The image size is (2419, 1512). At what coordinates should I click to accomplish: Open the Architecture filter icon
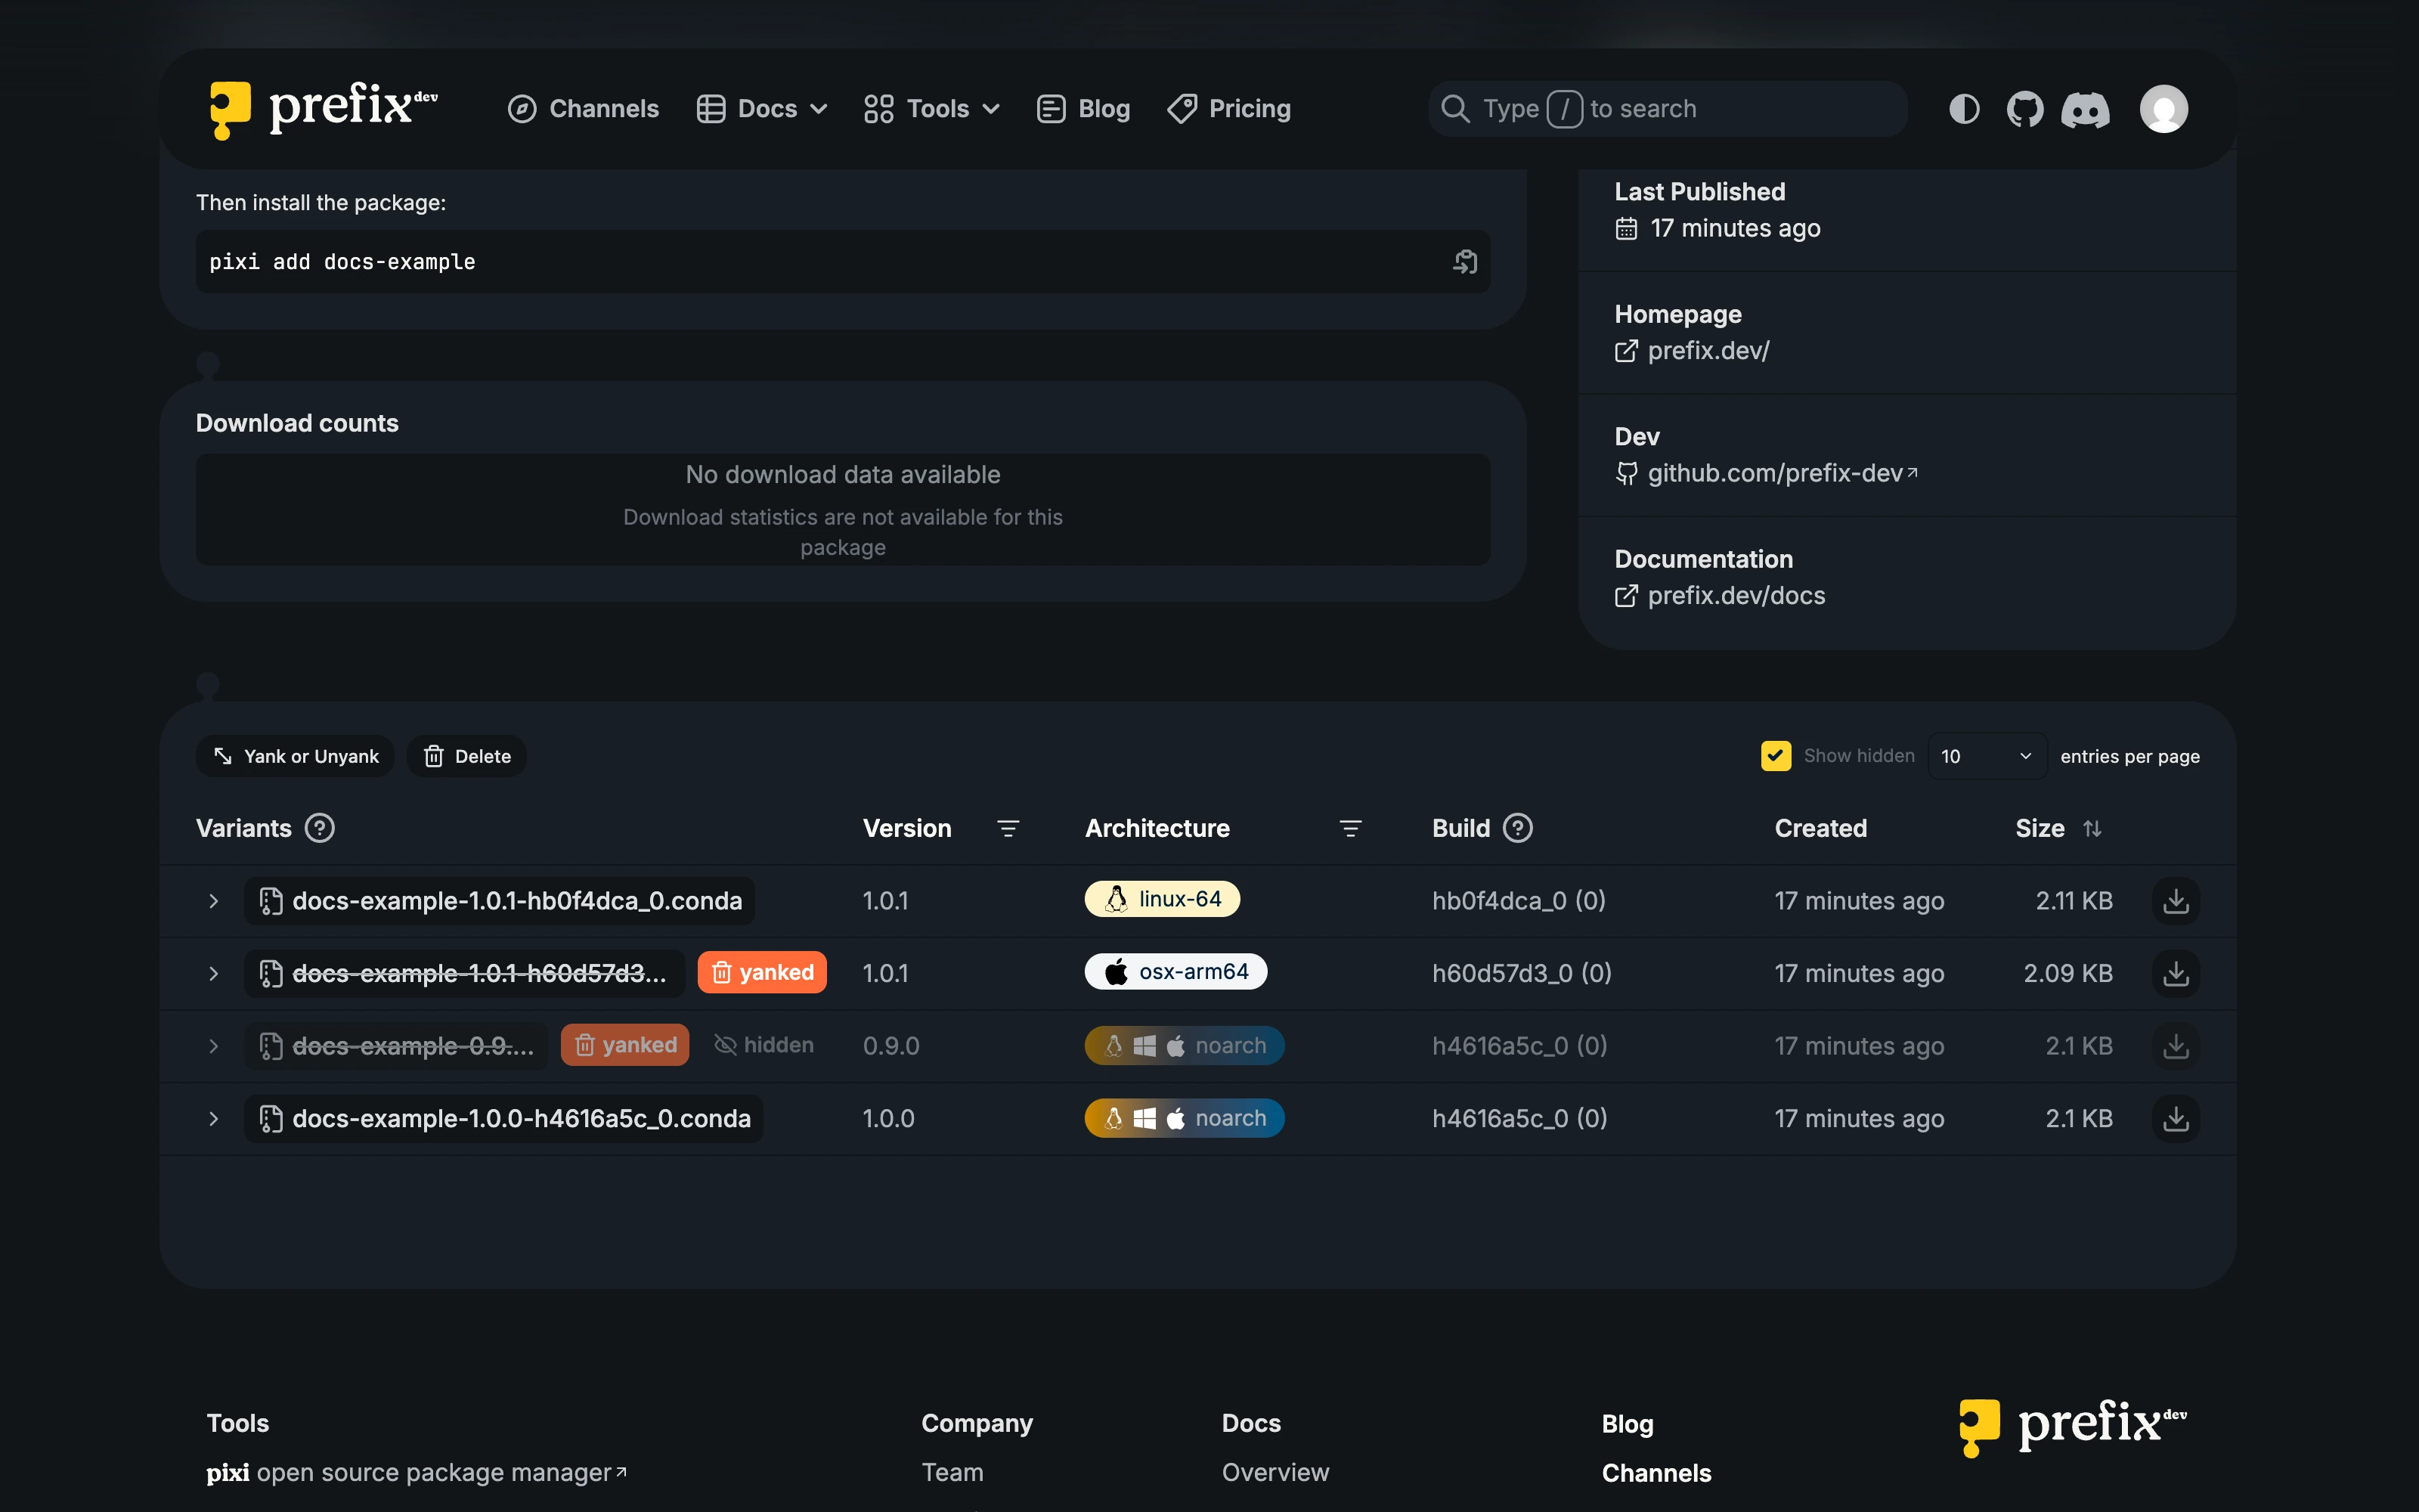[1349, 828]
